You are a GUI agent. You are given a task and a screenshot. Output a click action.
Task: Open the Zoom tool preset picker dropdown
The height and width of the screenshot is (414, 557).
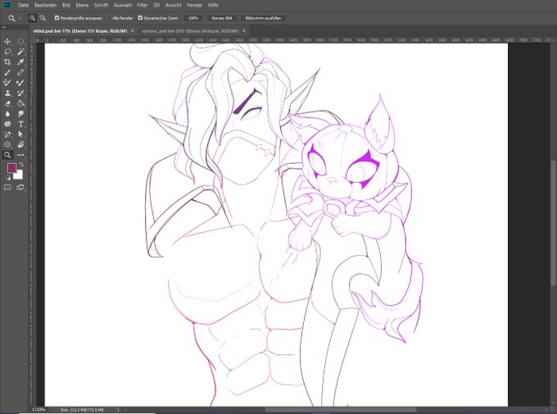pos(20,18)
